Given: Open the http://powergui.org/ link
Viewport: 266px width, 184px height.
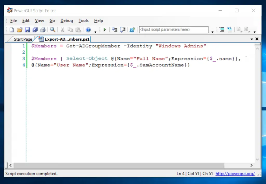Looking at the screenshot, I should pos(235,174).
